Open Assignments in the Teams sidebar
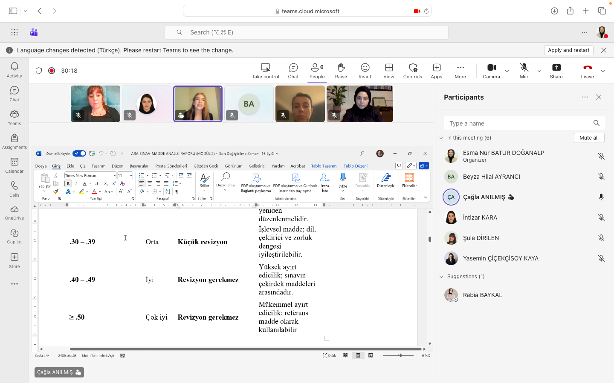614x383 pixels. coord(14,141)
